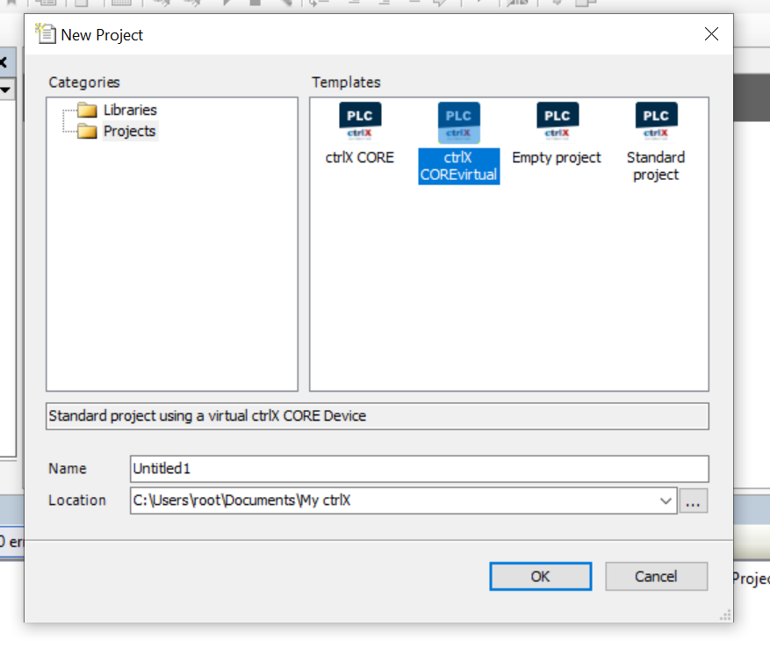The width and height of the screenshot is (770, 655).
Task: Confirm with the OK button
Action: pos(540,577)
